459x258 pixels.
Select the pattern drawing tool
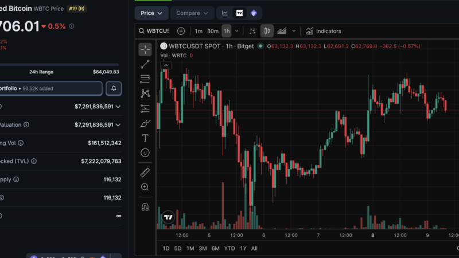pyautogui.click(x=145, y=93)
